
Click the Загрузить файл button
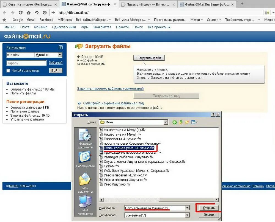149,58
